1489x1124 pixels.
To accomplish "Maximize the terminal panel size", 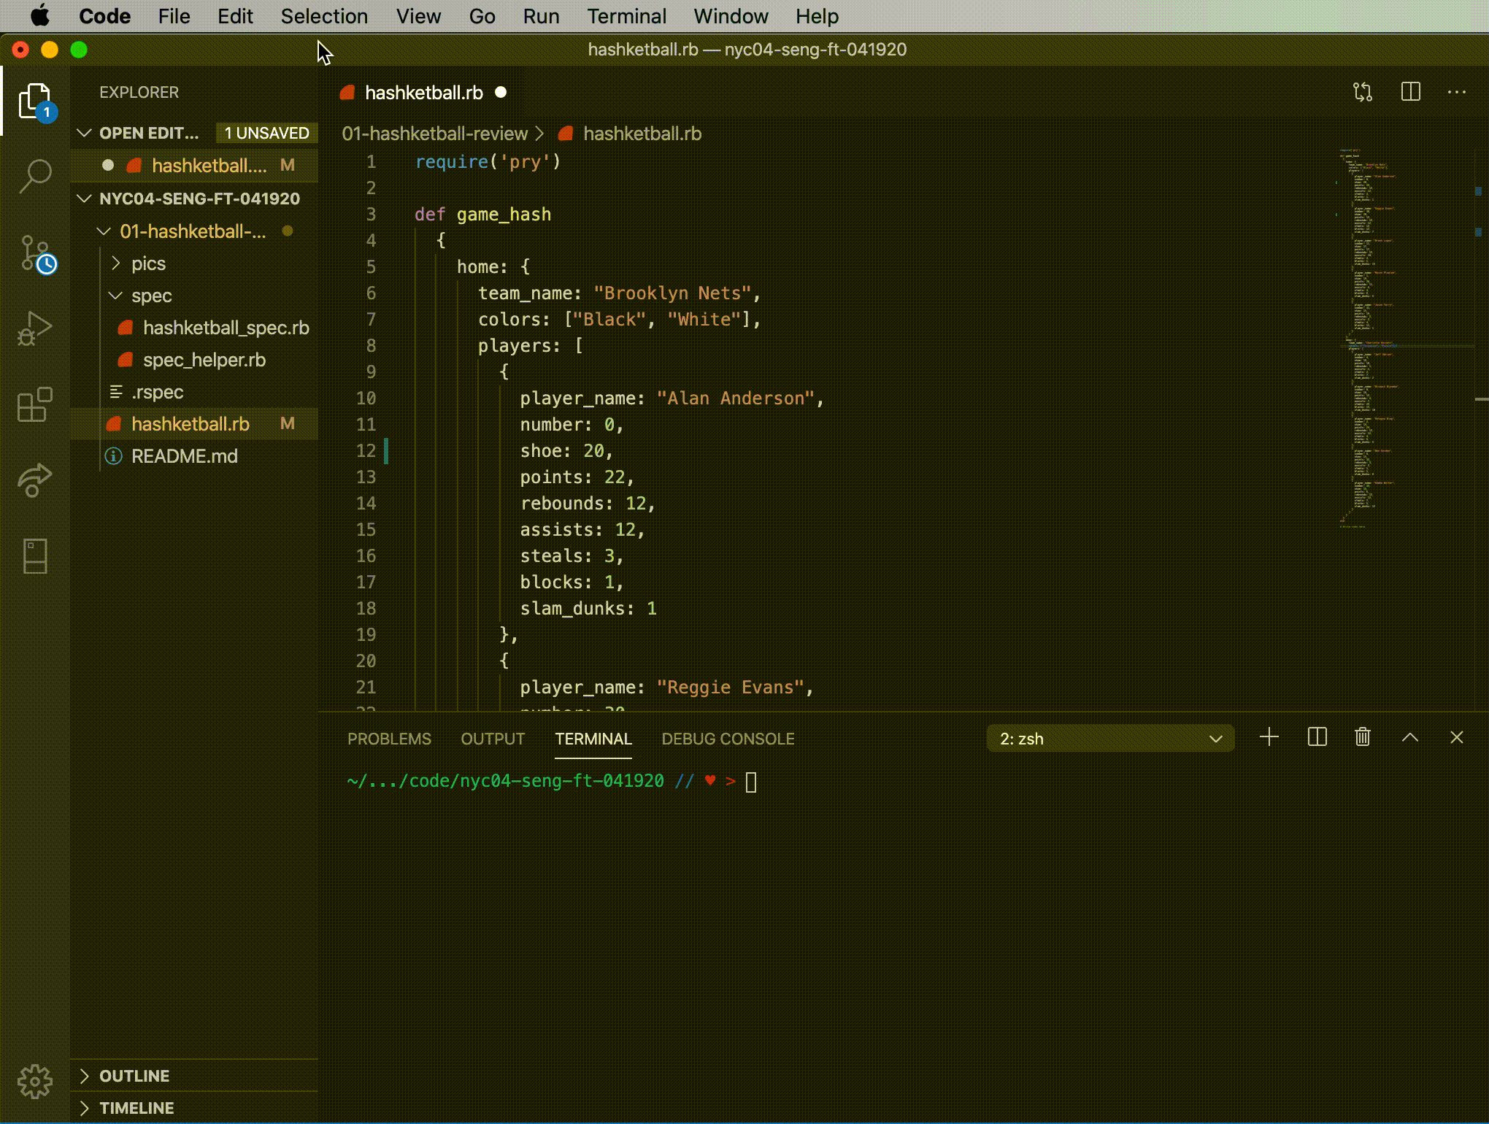I will pos(1410,737).
